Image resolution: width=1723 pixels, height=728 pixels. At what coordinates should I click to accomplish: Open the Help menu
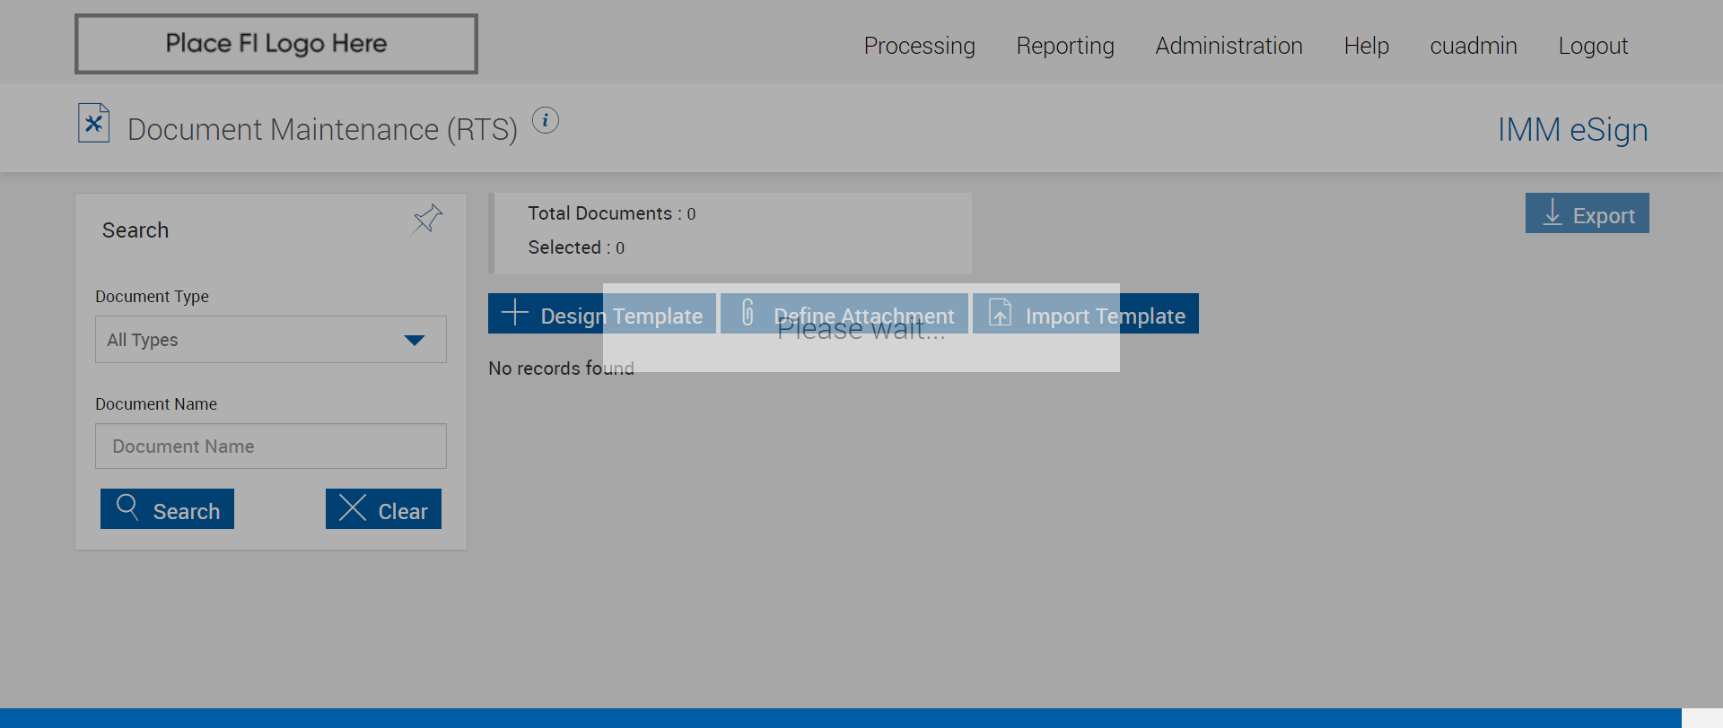coord(1367,46)
